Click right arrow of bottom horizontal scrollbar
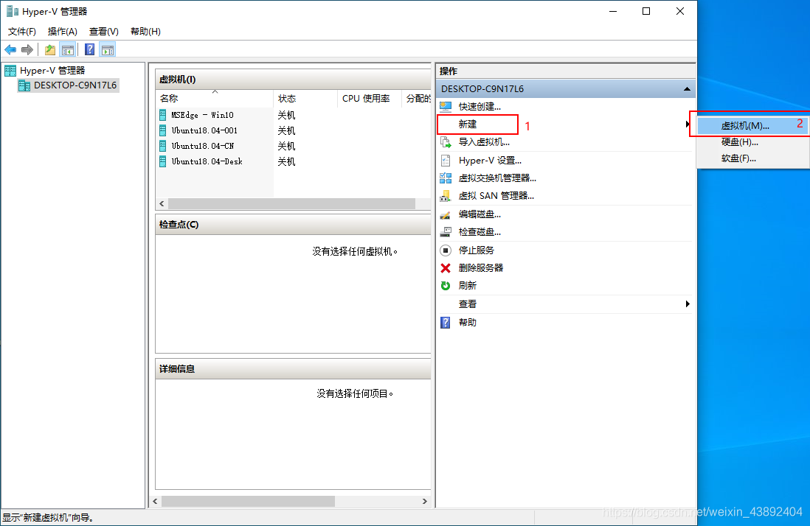The width and height of the screenshot is (810, 526). tap(425, 501)
